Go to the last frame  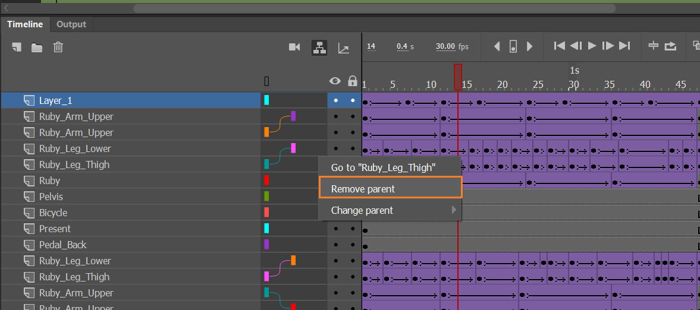point(624,46)
